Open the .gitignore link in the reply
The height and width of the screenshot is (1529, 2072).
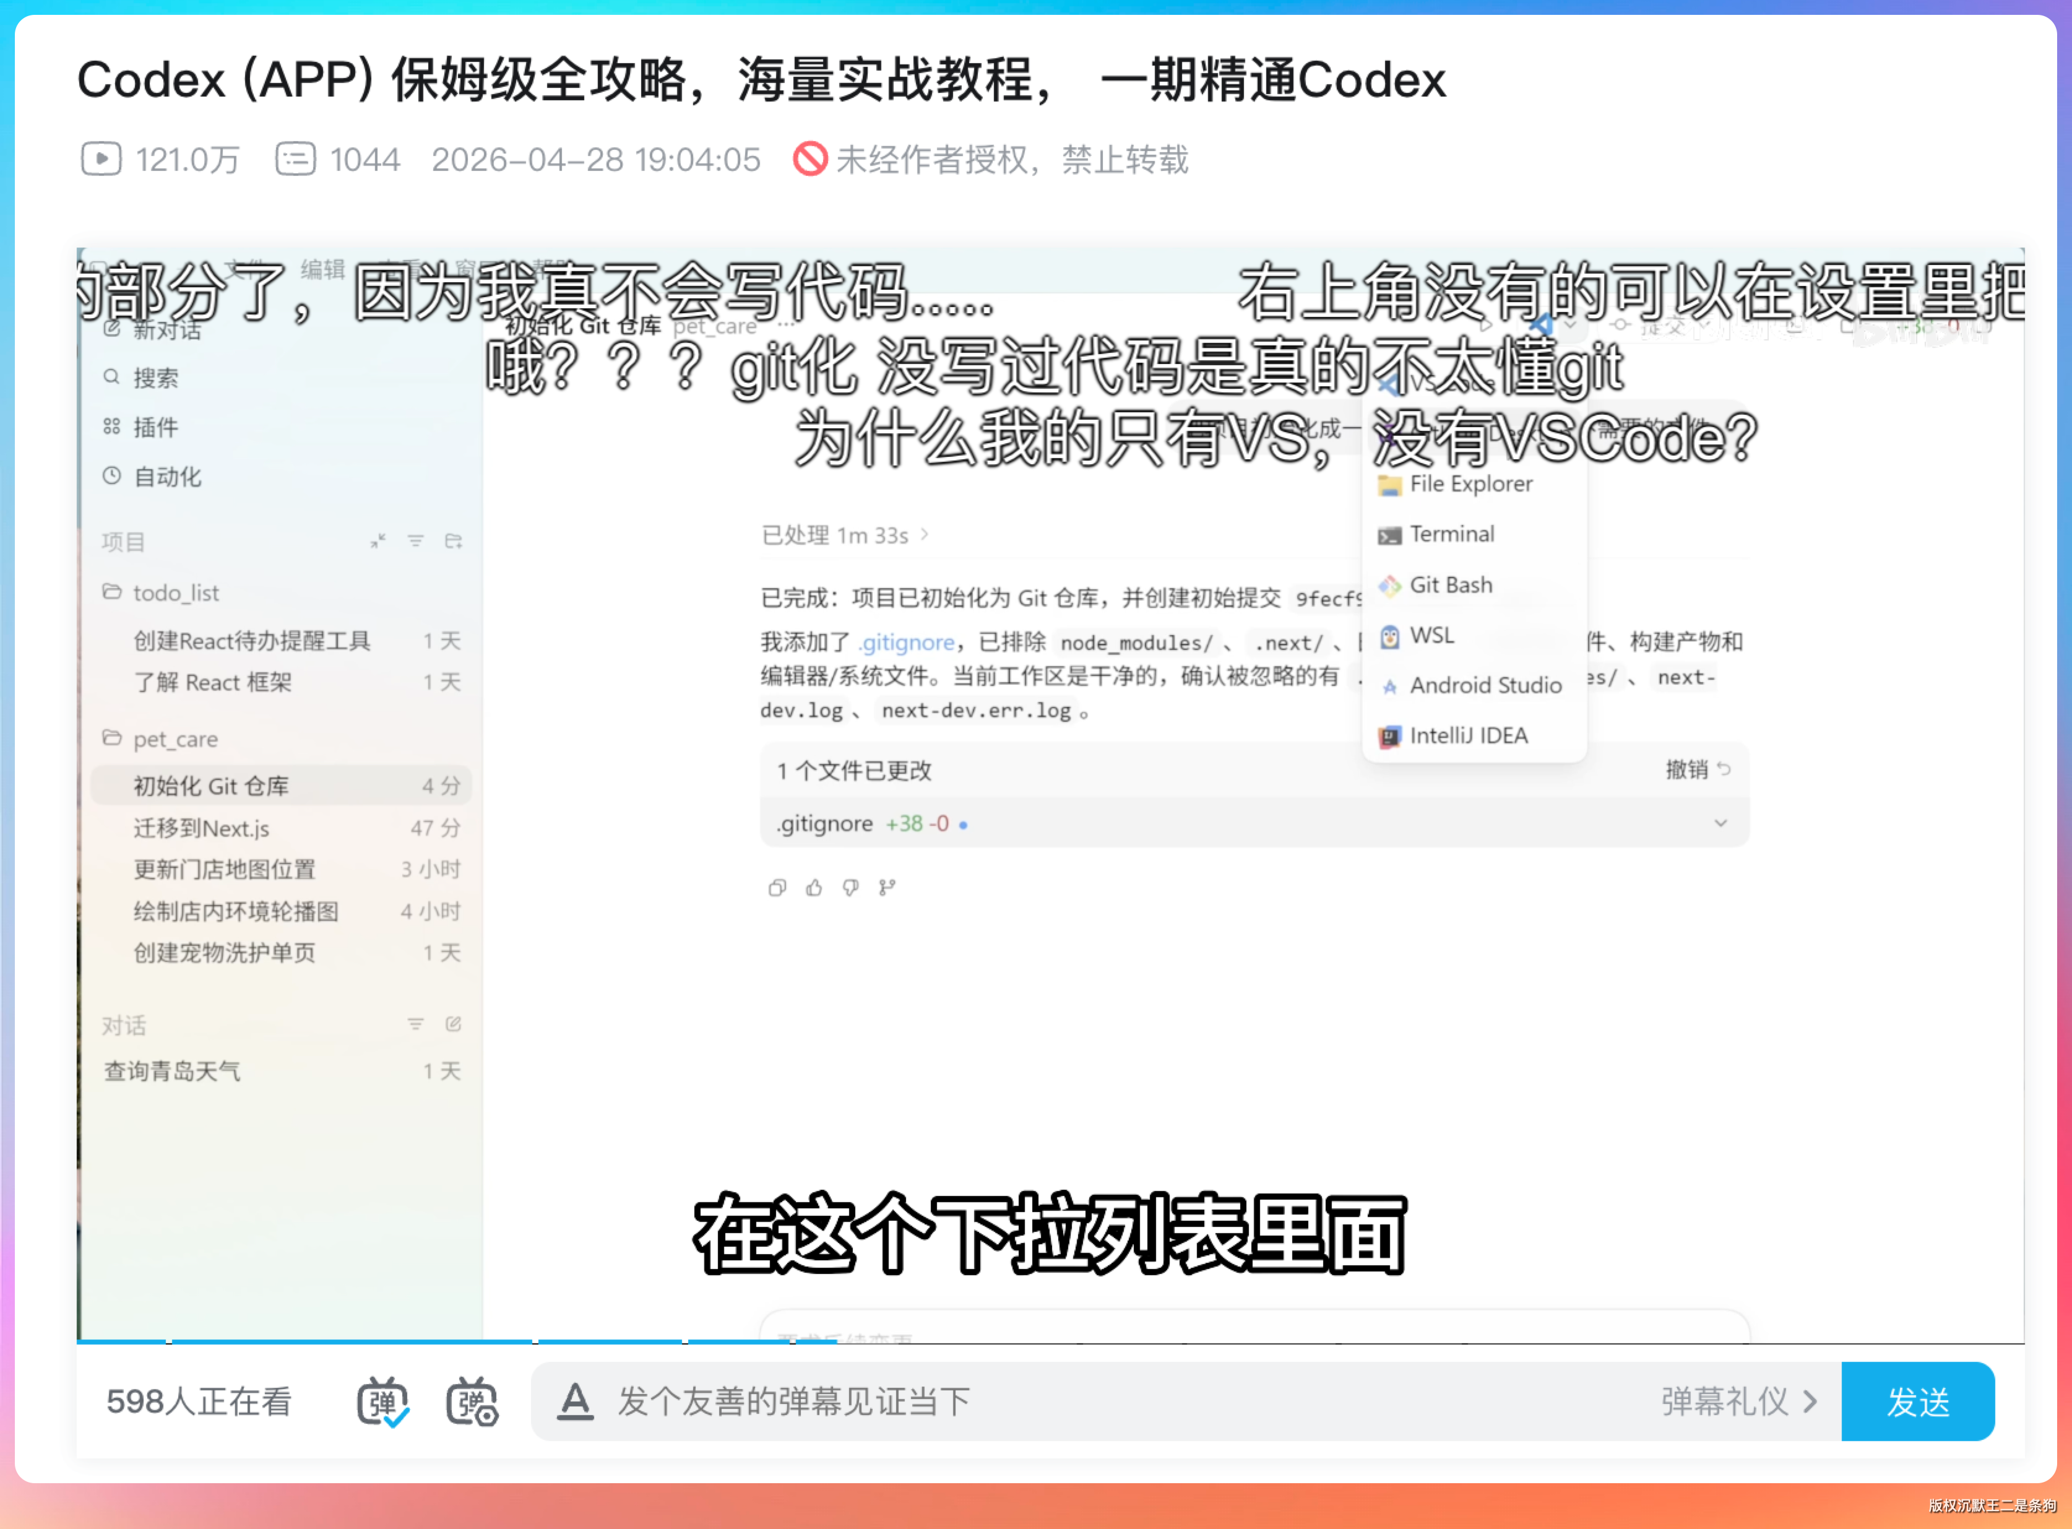coord(906,643)
